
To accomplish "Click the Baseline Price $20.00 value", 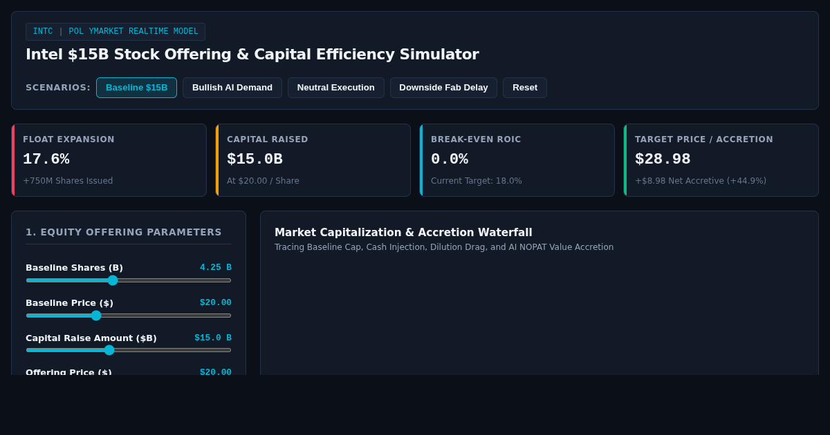I will (216, 302).
